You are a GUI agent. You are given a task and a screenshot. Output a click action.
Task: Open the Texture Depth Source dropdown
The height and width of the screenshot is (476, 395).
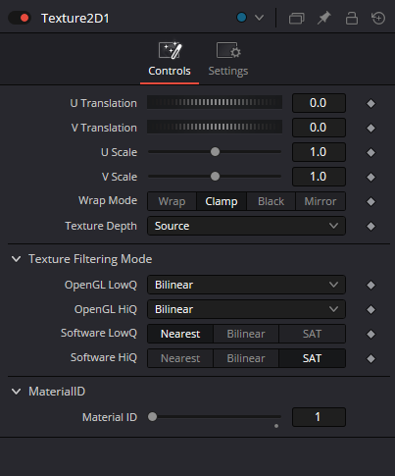(246, 226)
